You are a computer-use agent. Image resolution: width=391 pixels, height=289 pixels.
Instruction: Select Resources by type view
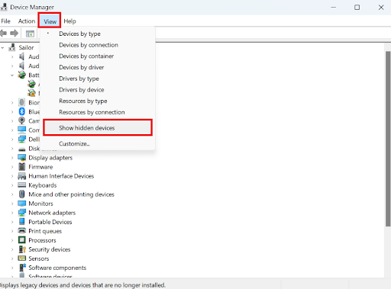(98, 101)
